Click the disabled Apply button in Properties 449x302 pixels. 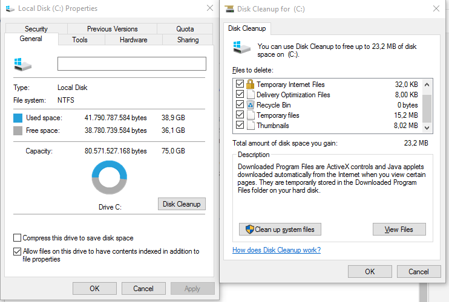click(x=192, y=289)
